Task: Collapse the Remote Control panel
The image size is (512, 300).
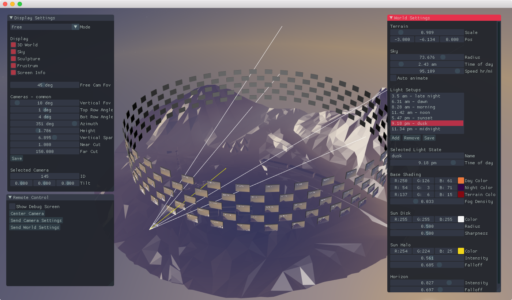Action: point(10,197)
